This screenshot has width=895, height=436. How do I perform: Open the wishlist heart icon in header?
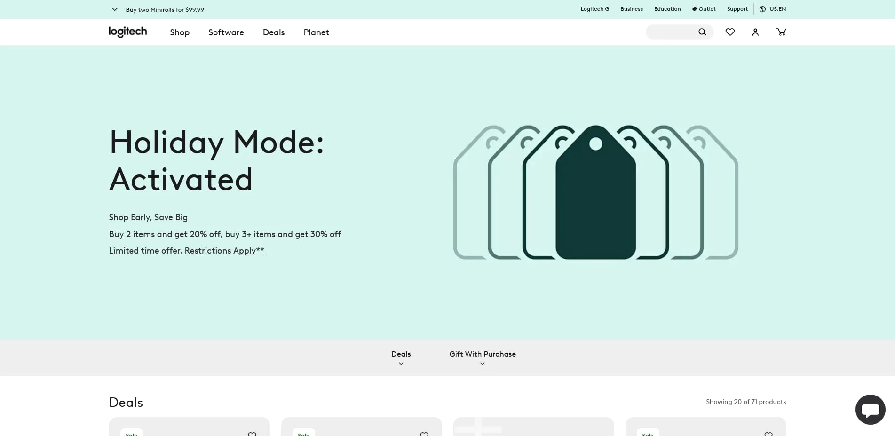click(730, 32)
